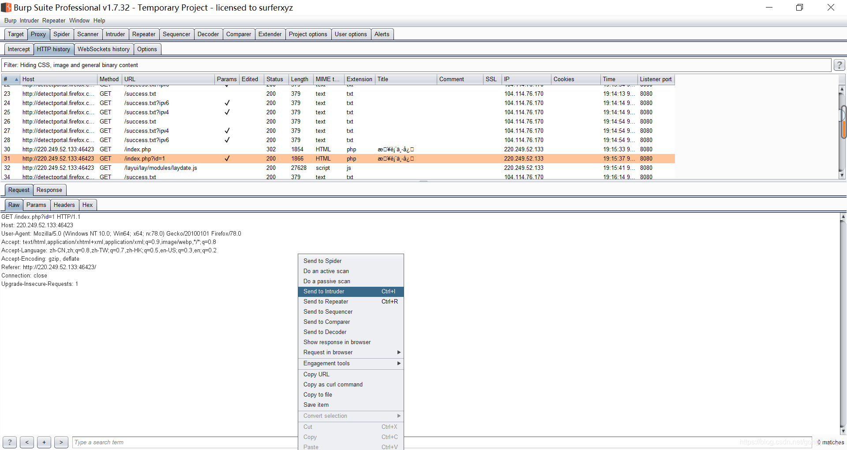The height and width of the screenshot is (450, 847).
Task: Open the Window menu
Action: pos(79,20)
